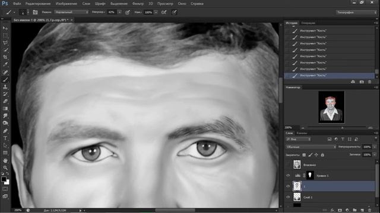This screenshot has height=213, width=380.
Task: Click the foreground black color swatch
Action: click(x=4, y=179)
